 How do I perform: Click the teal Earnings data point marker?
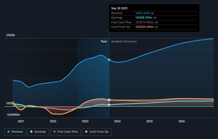(109, 105)
